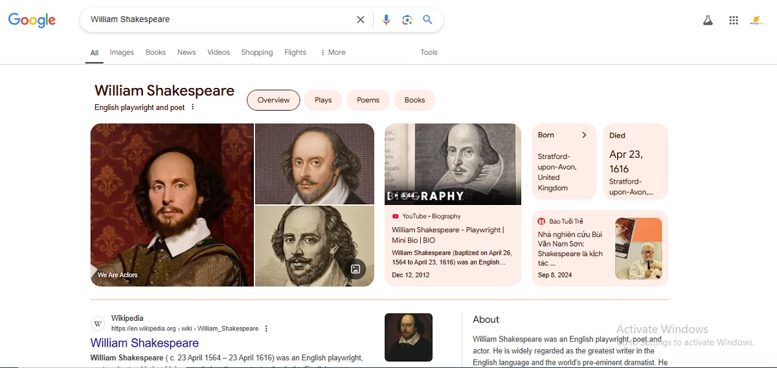Open the upper colored Shakespeare portrait

315,164
